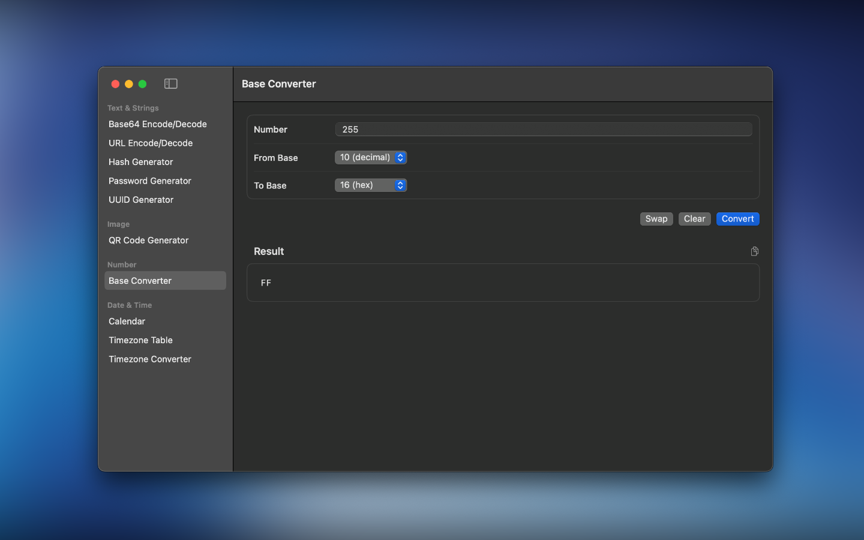Open the To Base dropdown
Viewport: 864px width, 540px height.
[x=371, y=185]
